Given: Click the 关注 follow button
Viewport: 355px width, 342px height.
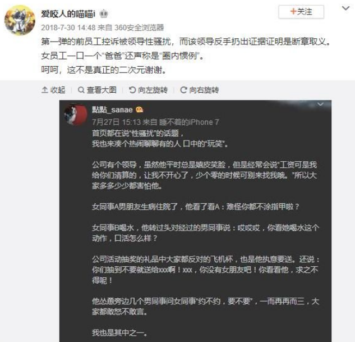Looking at the screenshot, I should [x=301, y=12].
